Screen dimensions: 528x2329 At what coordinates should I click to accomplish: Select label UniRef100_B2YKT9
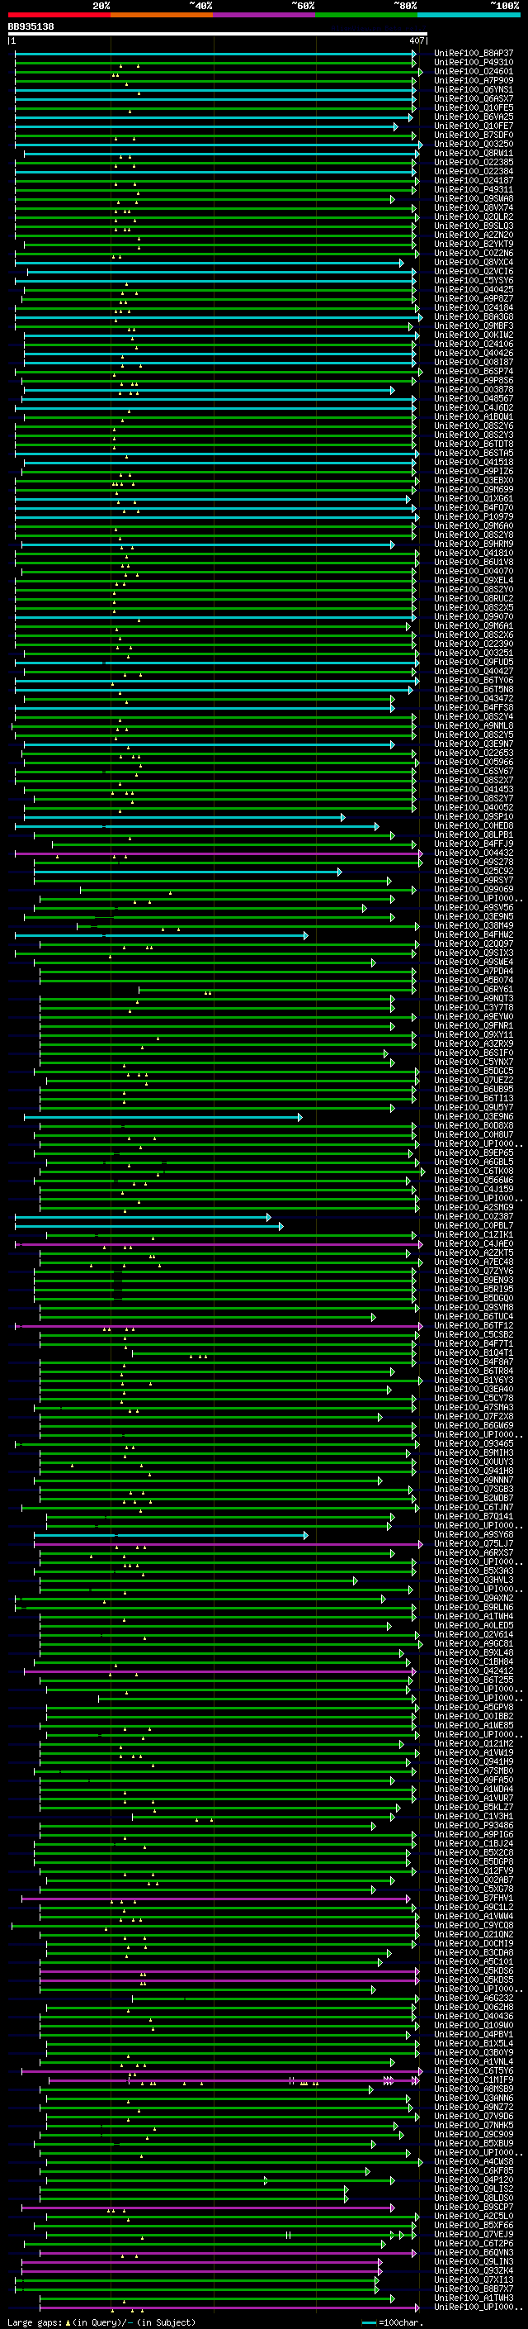click(474, 244)
